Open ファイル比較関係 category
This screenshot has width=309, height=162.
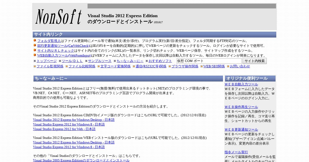coord(82,66)
